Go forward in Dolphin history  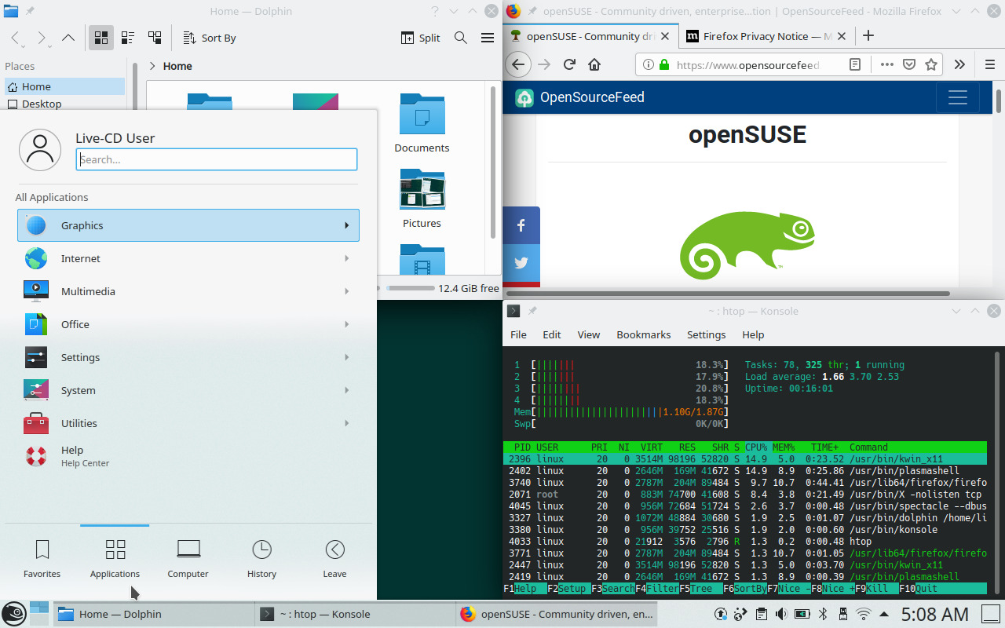click(42, 38)
